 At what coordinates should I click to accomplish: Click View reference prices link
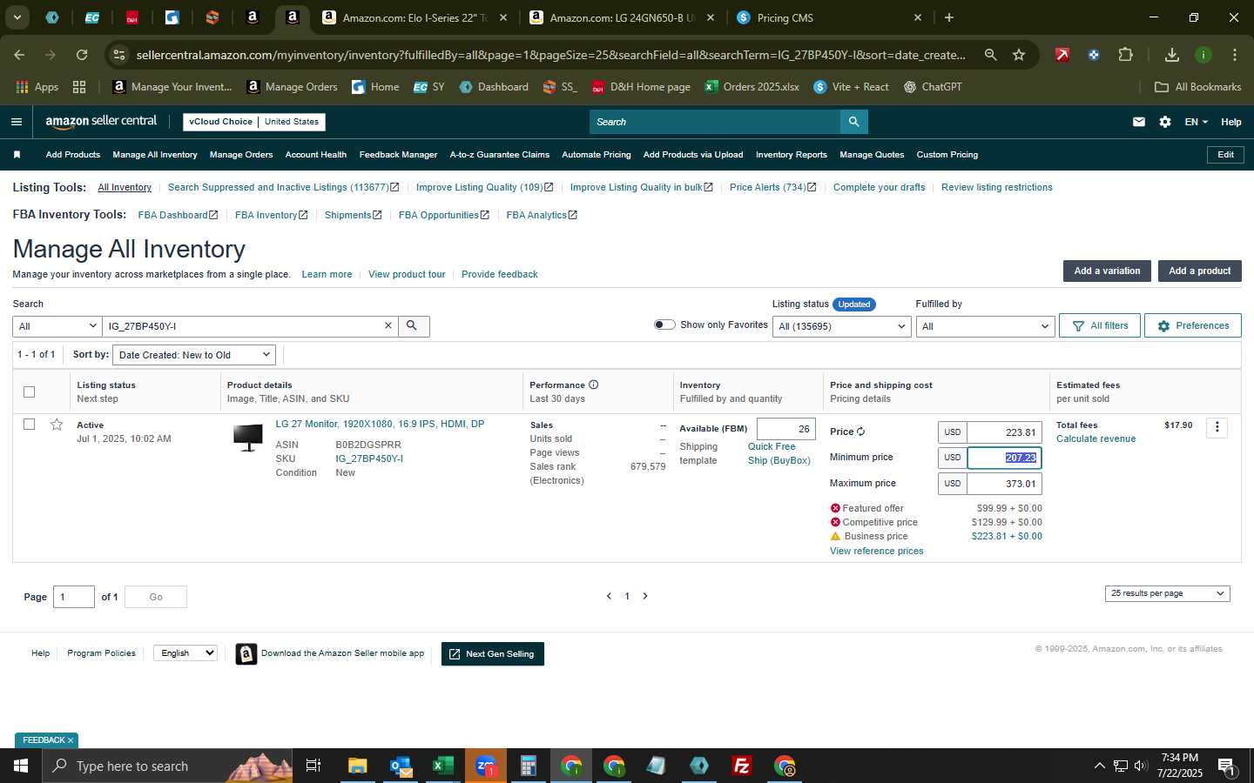pos(876,551)
